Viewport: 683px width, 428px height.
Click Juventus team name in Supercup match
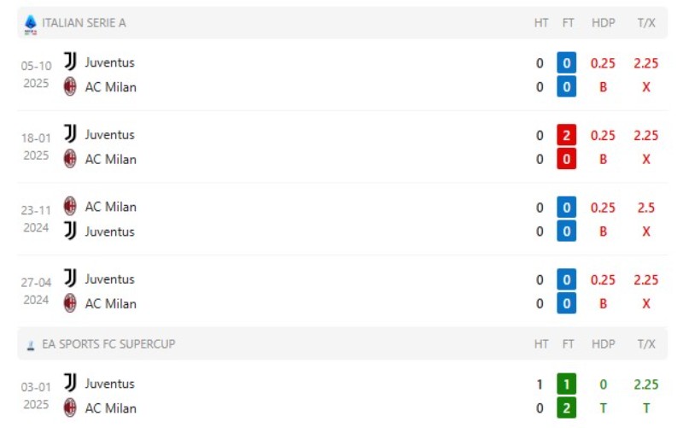109,384
